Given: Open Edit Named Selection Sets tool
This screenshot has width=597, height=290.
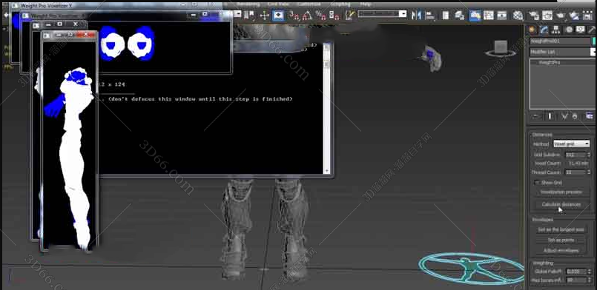Looking at the screenshot, I should tap(349, 16).
